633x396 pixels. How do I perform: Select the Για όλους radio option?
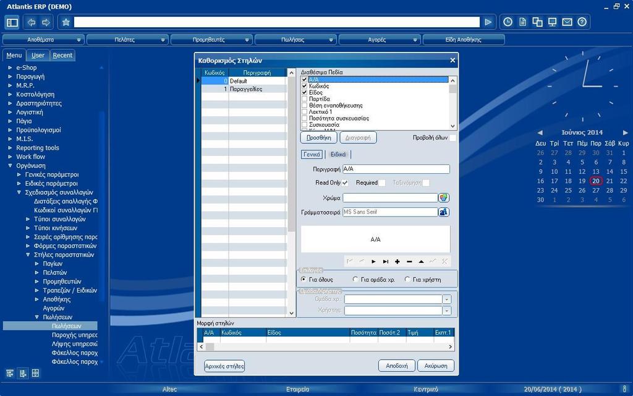pos(304,279)
